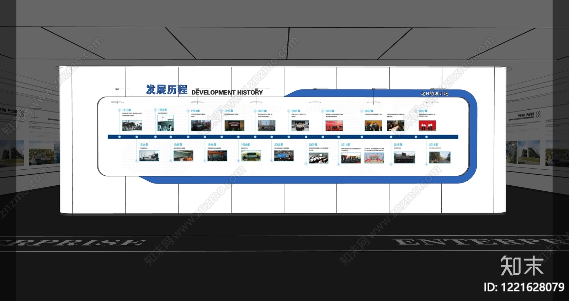This screenshot has height=301, width=569.
Task: Click the photo under 2015年
Action: pyautogui.click(x=404, y=158)
